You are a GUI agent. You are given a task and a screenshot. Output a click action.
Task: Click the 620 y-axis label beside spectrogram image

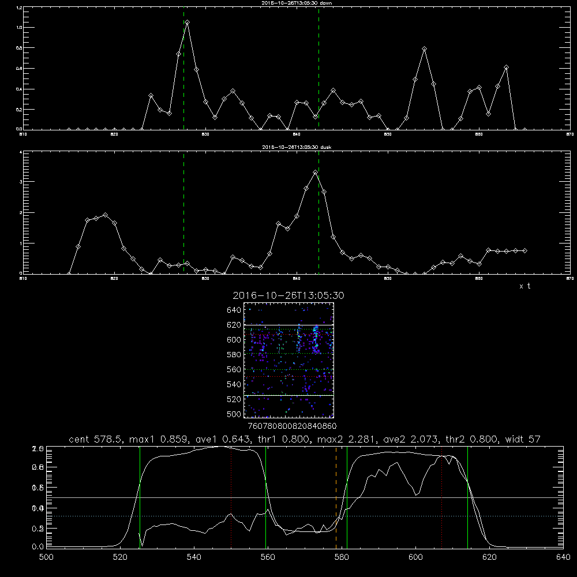[x=234, y=325]
